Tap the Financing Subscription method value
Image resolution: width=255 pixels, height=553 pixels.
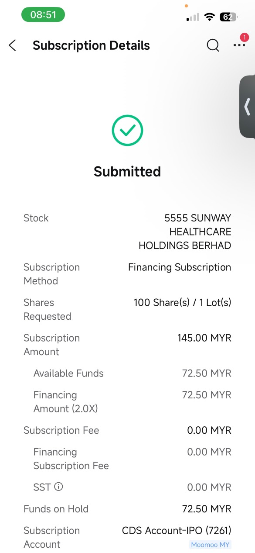[180, 267]
